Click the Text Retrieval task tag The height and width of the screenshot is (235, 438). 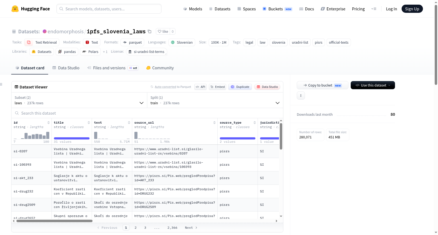pyautogui.click(x=42, y=42)
